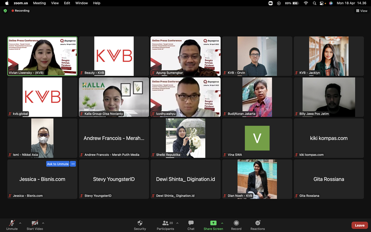Click the red Leave button

(359, 225)
